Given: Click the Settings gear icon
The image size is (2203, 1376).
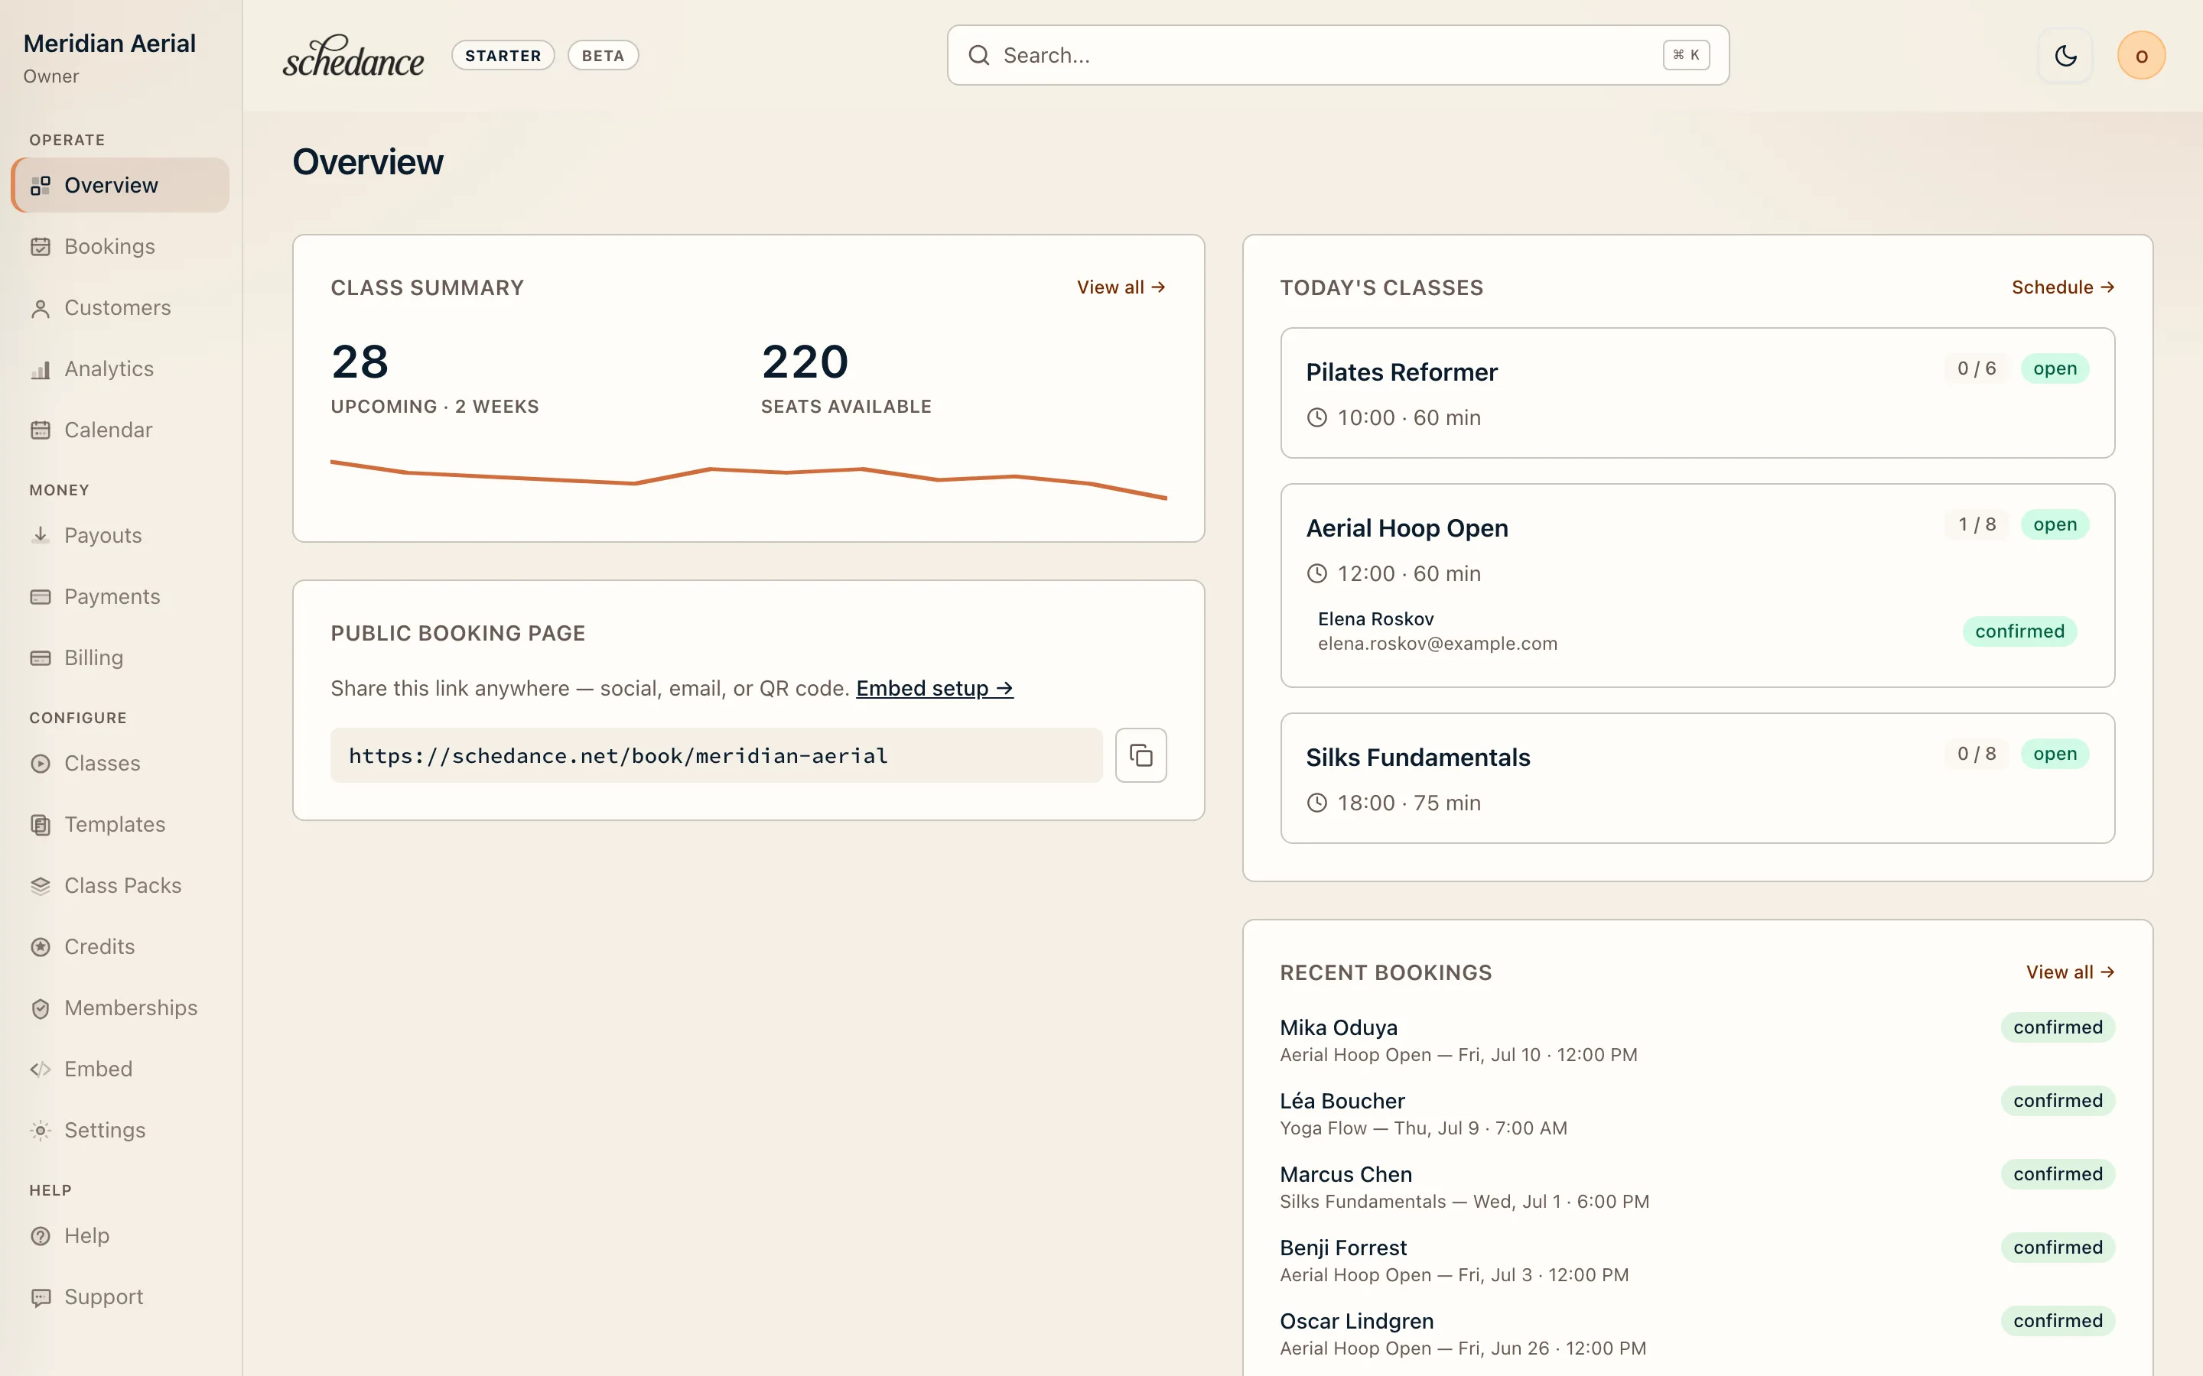Looking at the screenshot, I should click(x=40, y=1129).
